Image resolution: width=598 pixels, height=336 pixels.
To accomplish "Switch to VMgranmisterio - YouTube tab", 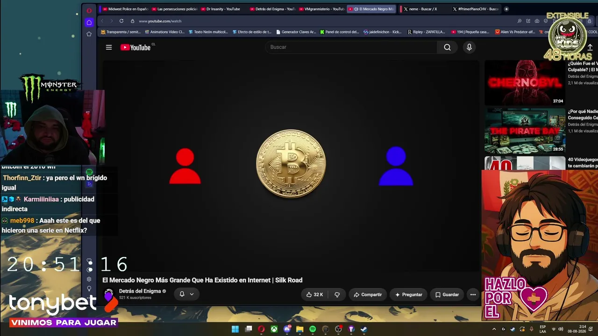I will click(321, 9).
